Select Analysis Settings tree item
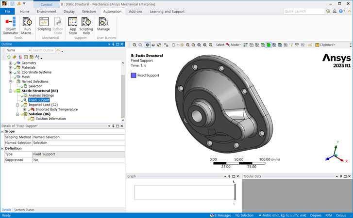The width and height of the screenshot is (353, 218). click(x=41, y=95)
